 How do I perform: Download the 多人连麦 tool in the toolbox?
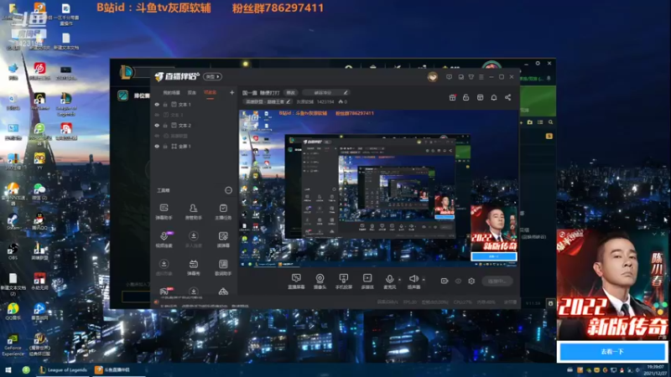(194, 240)
